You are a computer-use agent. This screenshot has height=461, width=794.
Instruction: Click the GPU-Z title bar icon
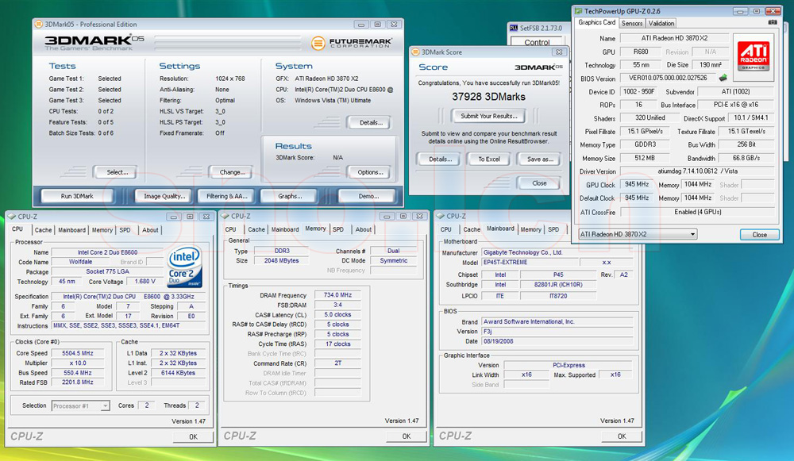coord(578,11)
